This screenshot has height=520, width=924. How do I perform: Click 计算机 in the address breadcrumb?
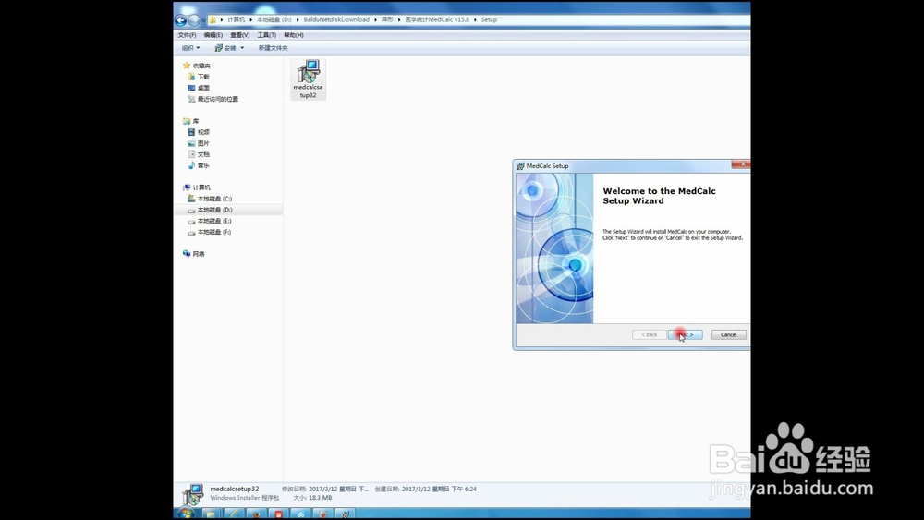[x=236, y=20]
